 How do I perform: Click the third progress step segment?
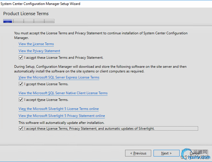tap(29, 21)
